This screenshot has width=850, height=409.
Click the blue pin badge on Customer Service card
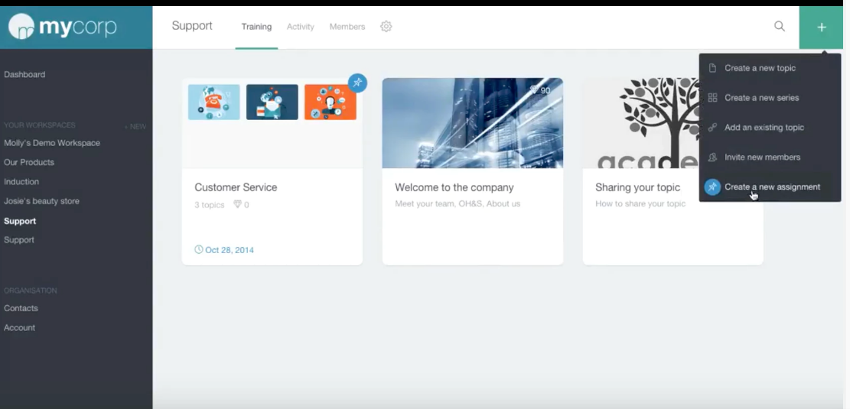[x=357, y=83]
